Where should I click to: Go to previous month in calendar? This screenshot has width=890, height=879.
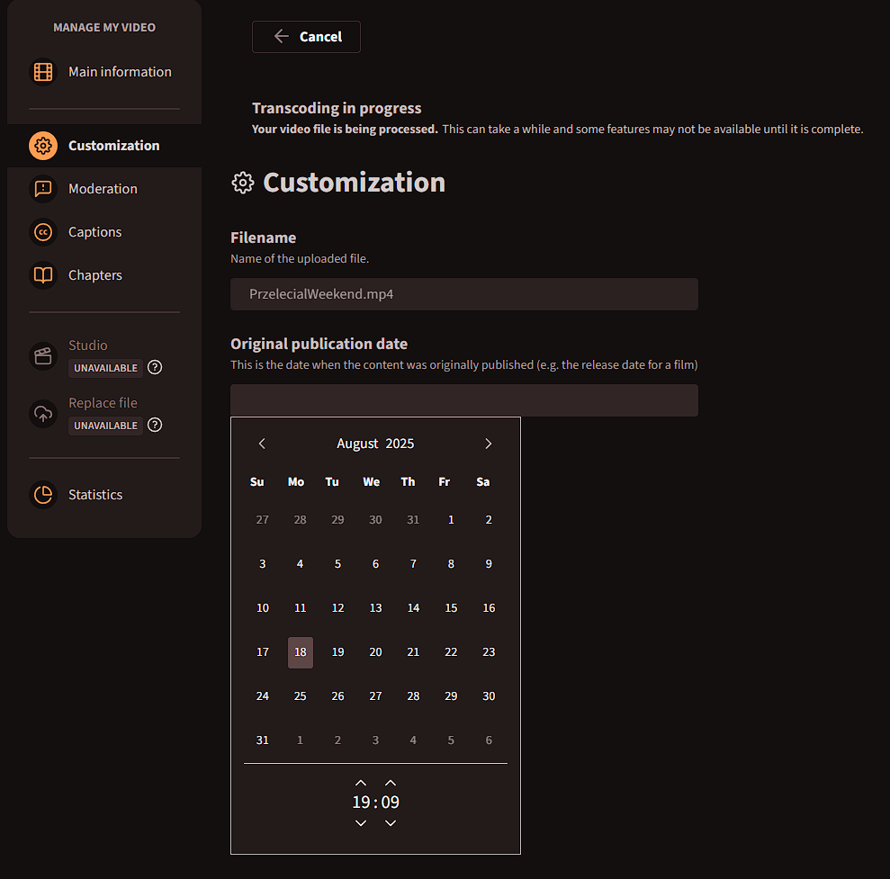pyautogui.click(x=262, y=444)
